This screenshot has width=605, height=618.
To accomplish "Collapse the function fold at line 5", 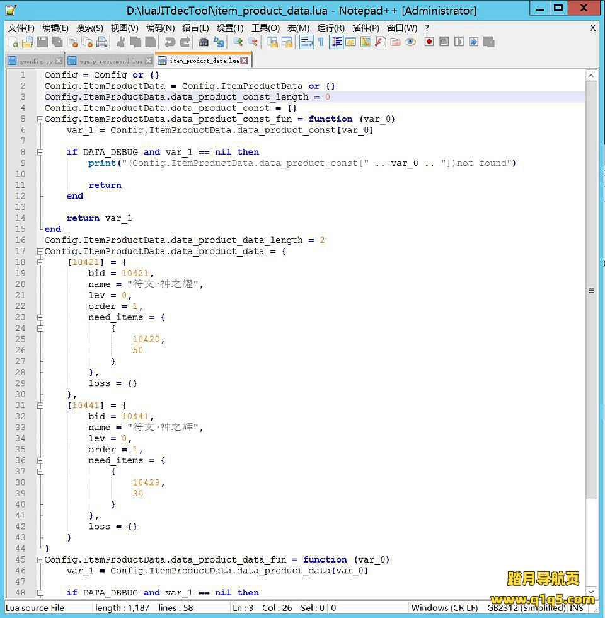I will [40, 119].
